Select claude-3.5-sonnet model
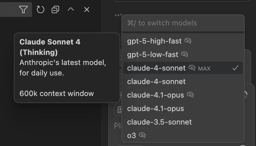Viewport: 256px width, 146px height. [x=159, y=122]
